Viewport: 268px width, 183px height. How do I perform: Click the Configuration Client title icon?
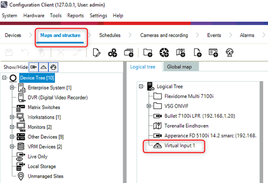[4, 4]
